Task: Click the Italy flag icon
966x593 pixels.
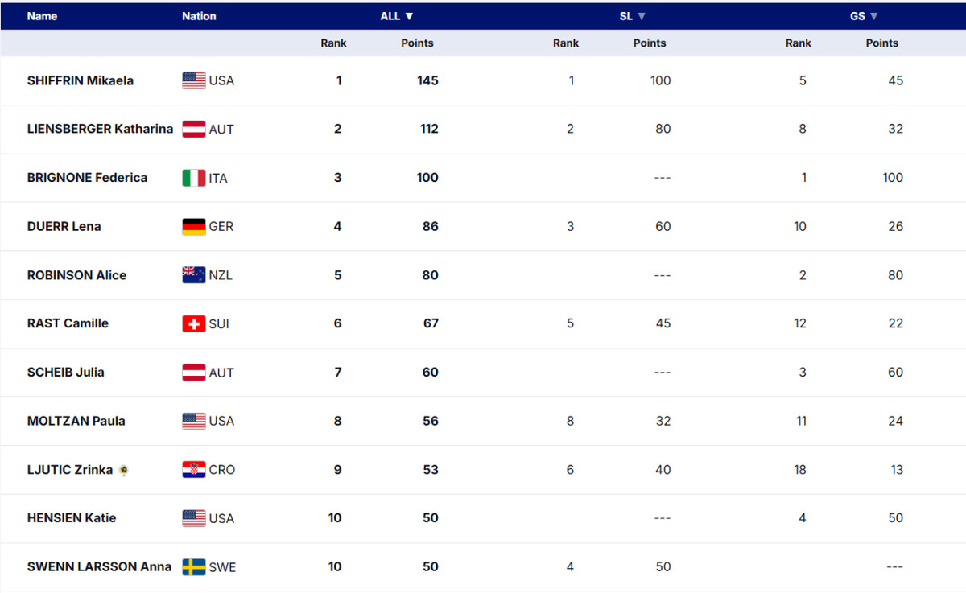Action: [194, 178]
